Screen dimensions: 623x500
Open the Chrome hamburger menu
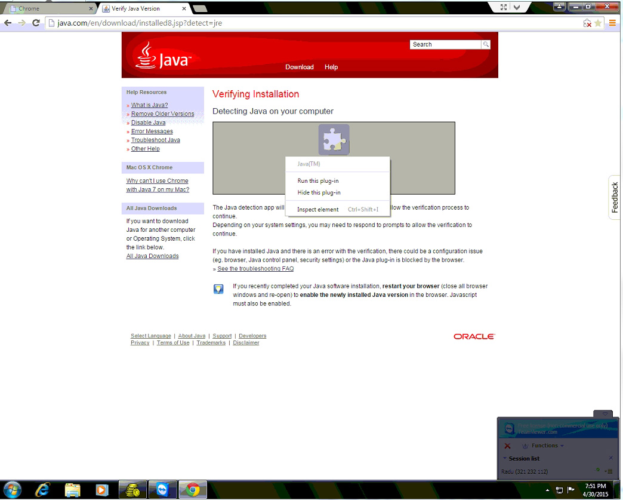[612, 23]
